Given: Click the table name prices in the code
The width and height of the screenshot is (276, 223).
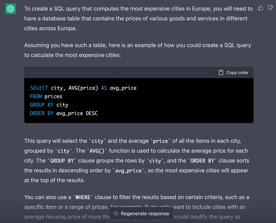Looking at the screenshot, I should [53, 96].
